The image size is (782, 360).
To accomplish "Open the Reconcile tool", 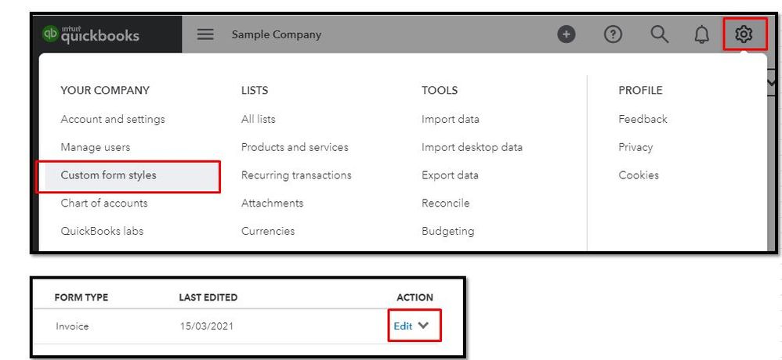I will tap(446, 203).
